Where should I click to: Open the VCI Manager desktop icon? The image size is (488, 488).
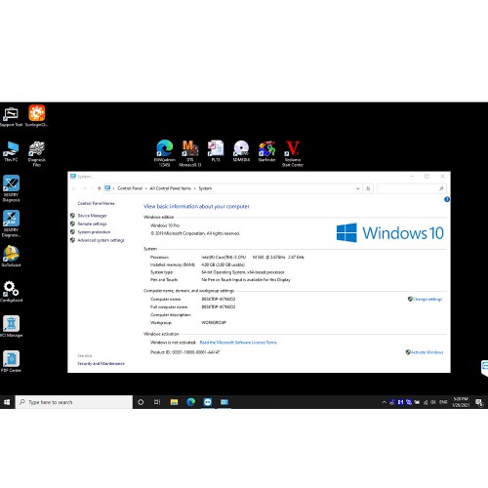point(11,326)
